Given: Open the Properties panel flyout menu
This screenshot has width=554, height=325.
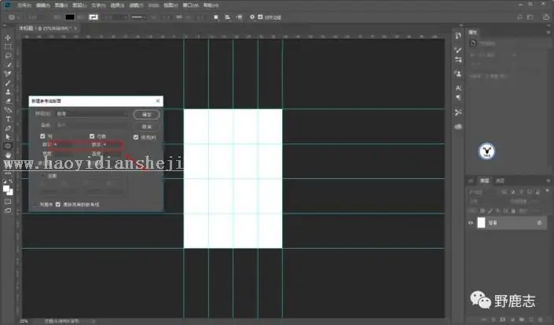Looking at the screenshot, I should pyautogui.click(x=548, y=32).
